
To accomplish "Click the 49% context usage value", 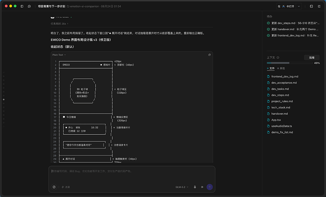I will pos(317,63).
